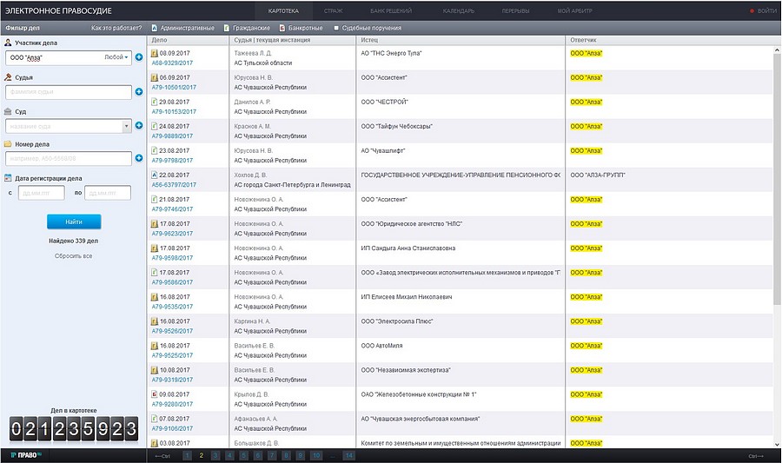
Task: Go to results page 1
Action: click(x=187, y=455)
